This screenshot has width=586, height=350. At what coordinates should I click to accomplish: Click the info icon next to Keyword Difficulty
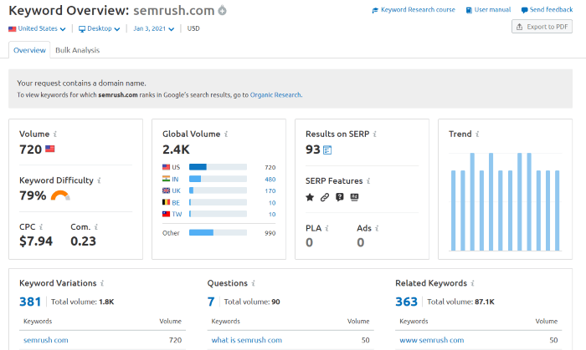(99, 180)
